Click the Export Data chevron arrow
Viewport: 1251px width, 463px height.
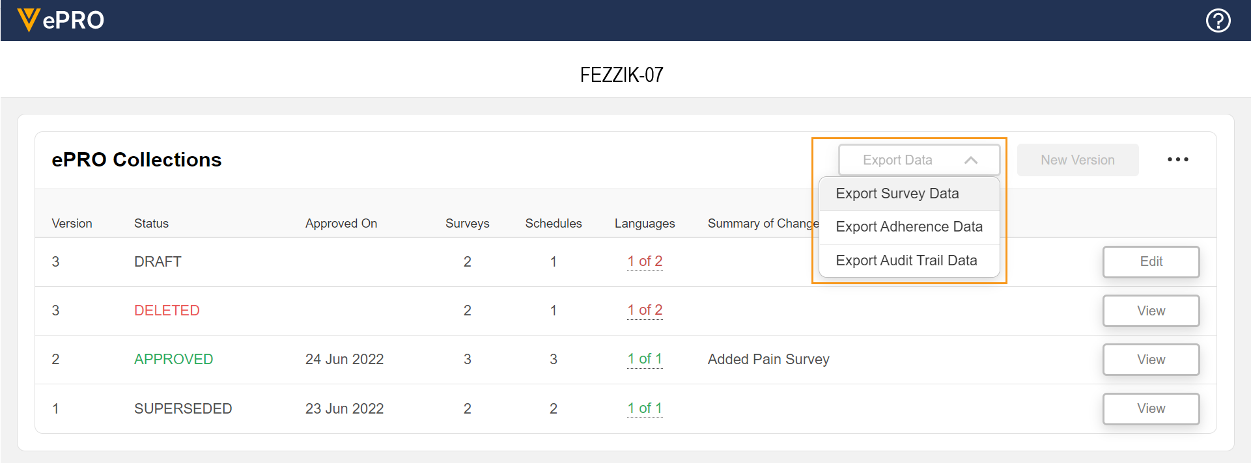click(970, 160)
